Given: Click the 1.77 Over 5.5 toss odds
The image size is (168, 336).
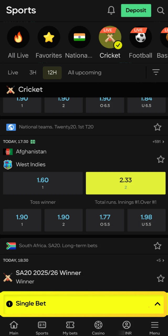Looking at the screenshot, I should (105, 220).
